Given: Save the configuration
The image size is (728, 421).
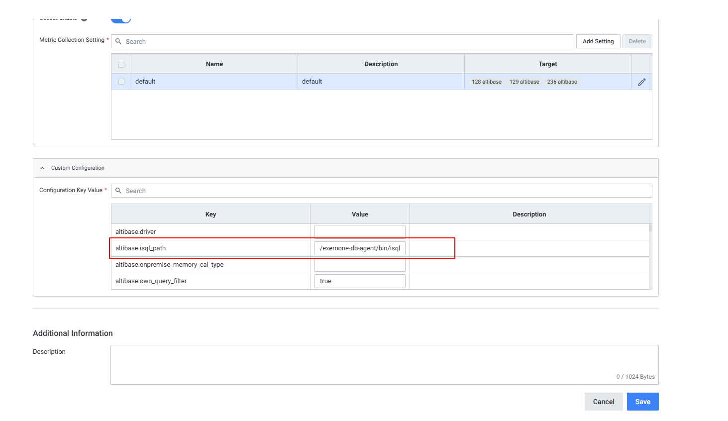Looking at the screenshot, I should pos(642,402).
